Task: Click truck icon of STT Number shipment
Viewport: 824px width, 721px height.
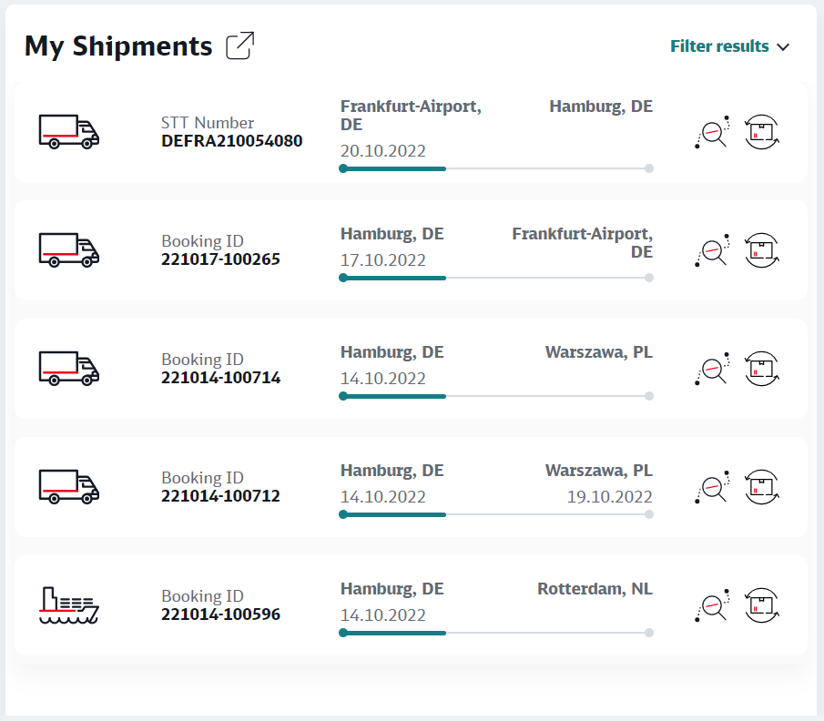Action: coord(69,132)
